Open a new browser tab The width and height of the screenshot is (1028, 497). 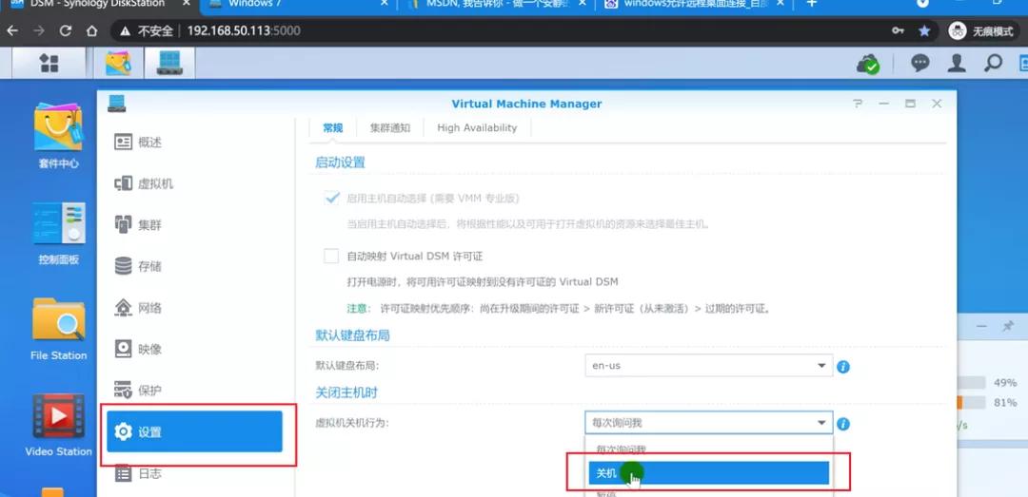(x=812, y=4)
